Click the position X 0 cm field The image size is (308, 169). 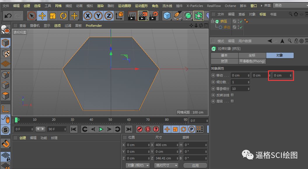[x=138, y=145]
